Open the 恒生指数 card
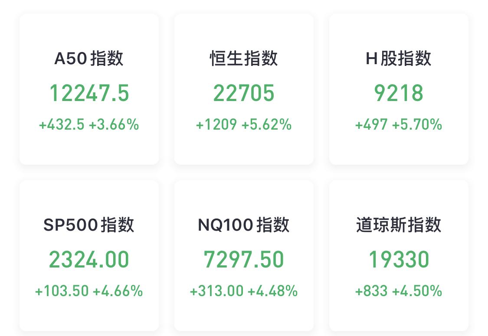This screenshot has height=336, width=488. 244,89
